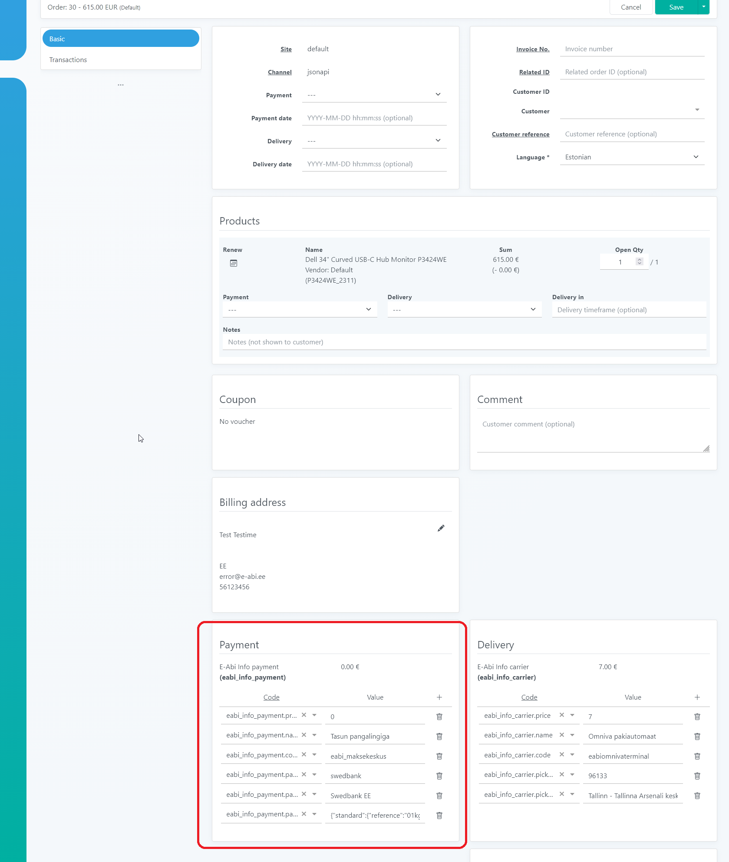
Task: Edit billing address with the pencil icon
Action: [441, 528]
